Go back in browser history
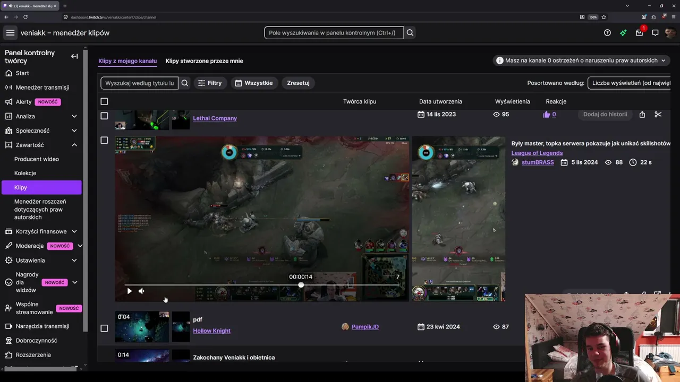 point(6,17)
